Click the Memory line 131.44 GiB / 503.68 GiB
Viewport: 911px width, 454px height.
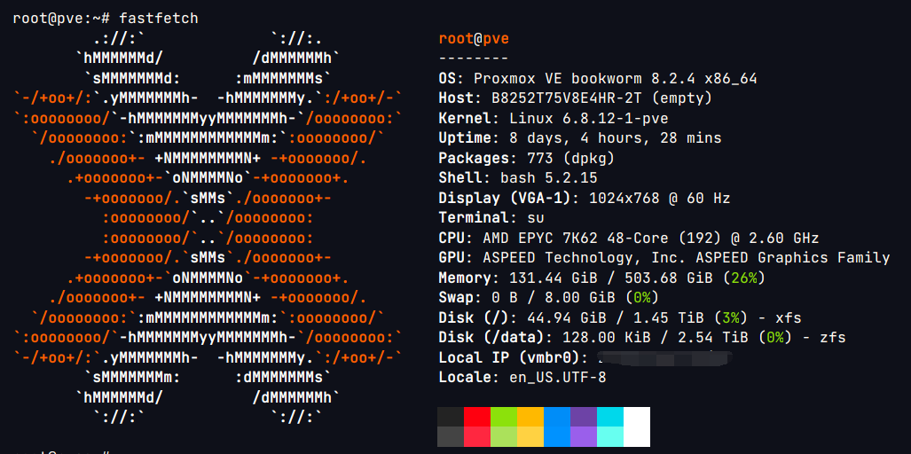click(602, 278)
